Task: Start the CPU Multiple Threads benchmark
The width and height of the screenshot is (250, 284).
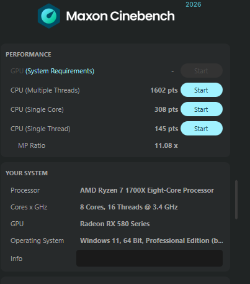Action: pyautogui.click(x=202, y=90)
